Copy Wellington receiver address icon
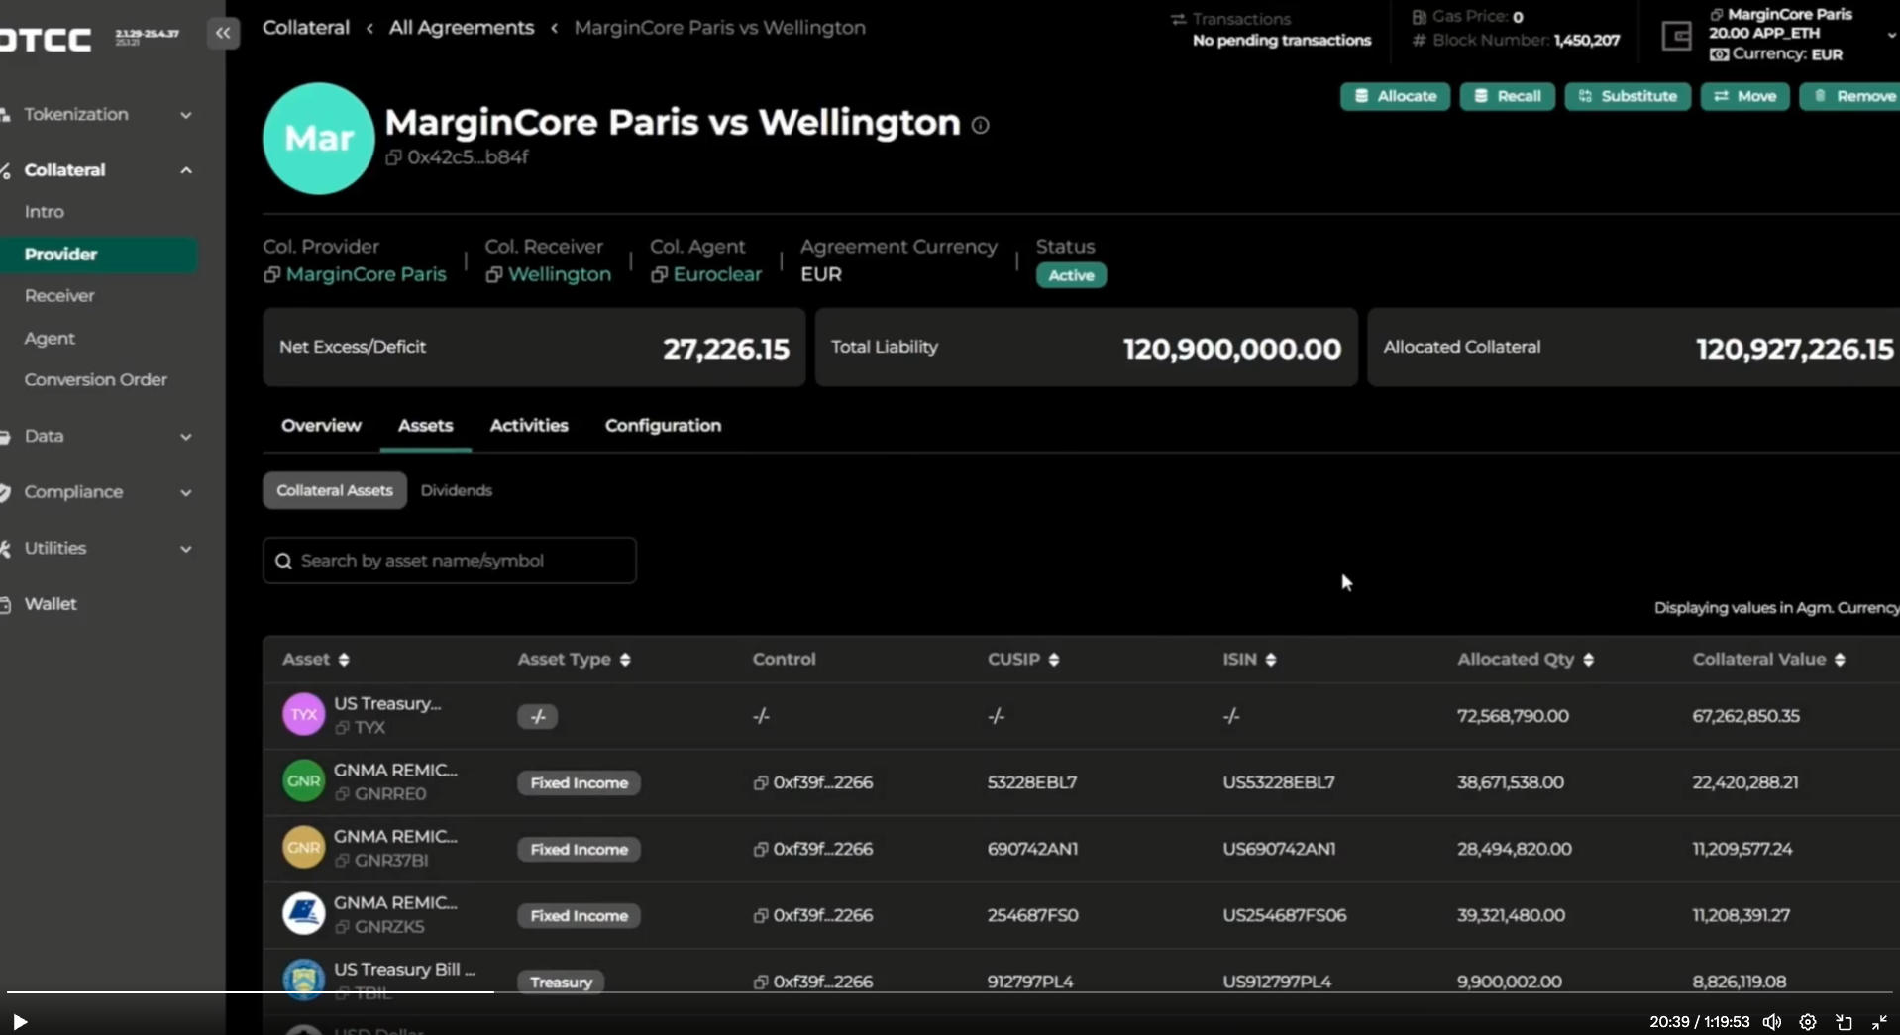This screenshot has height=1035, width=1900. (493, 275)
